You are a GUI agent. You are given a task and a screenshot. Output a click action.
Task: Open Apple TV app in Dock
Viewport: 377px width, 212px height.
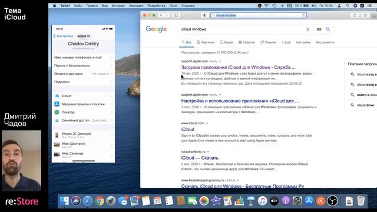(x=274, y=201)
